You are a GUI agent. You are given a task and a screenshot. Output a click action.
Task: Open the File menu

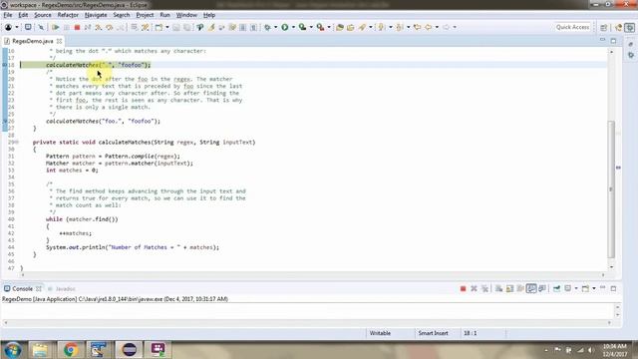8,15
